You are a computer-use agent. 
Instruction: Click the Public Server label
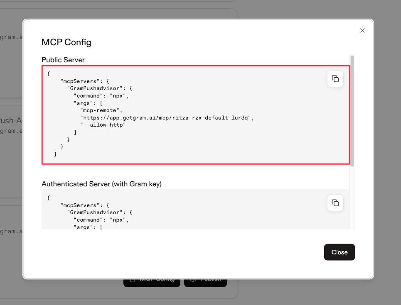(x=63, y=60)
